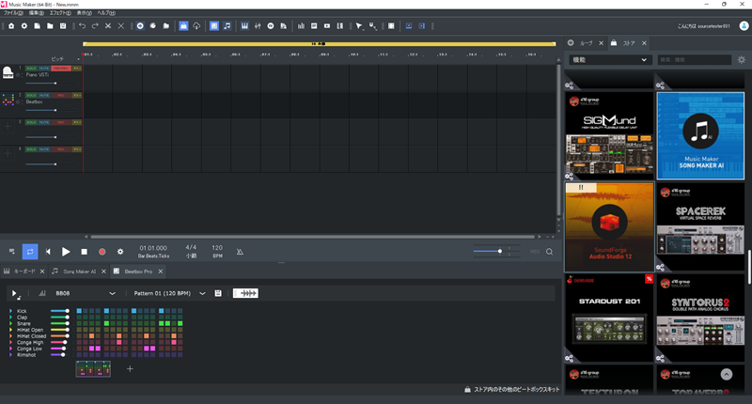
Task: Create a new project file
Action: pyautogui.click(x=37, y=26)
